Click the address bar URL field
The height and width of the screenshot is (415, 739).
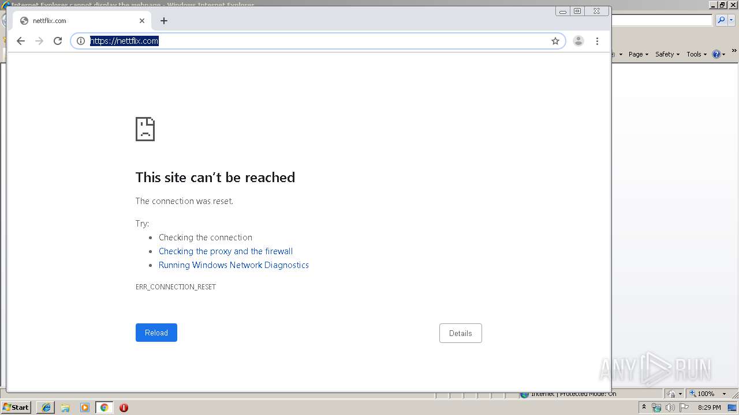point(318,41)
